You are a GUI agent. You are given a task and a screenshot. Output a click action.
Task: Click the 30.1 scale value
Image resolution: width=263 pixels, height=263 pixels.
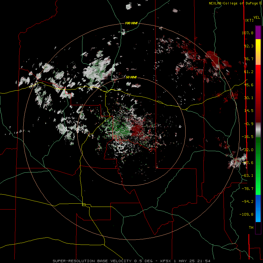(249, 98)
